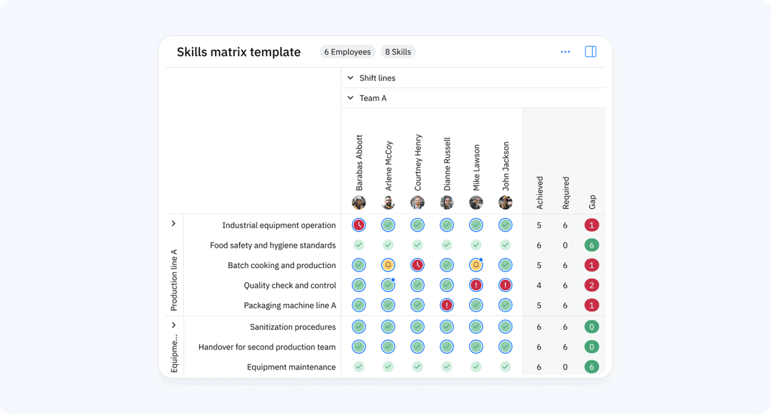Expand the Production line A section

[174, 224]
